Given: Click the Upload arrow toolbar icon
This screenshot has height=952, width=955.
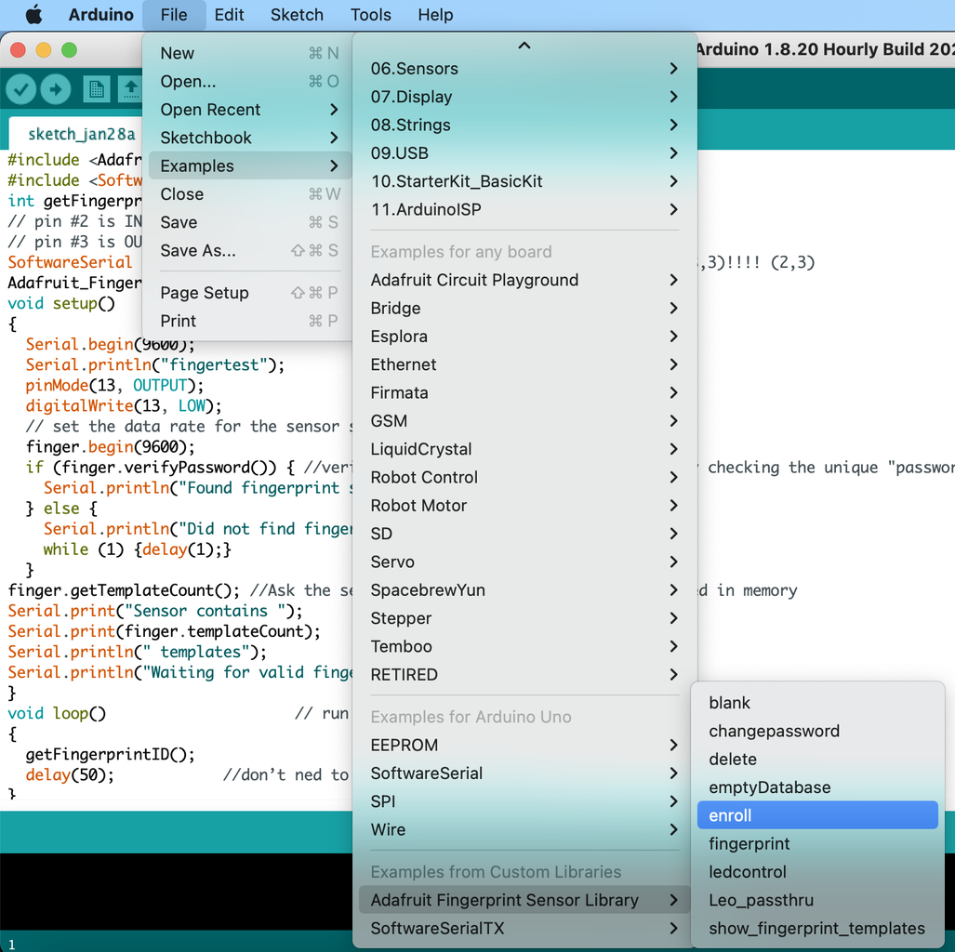Looking at the screenshot, I should point(56,89).
